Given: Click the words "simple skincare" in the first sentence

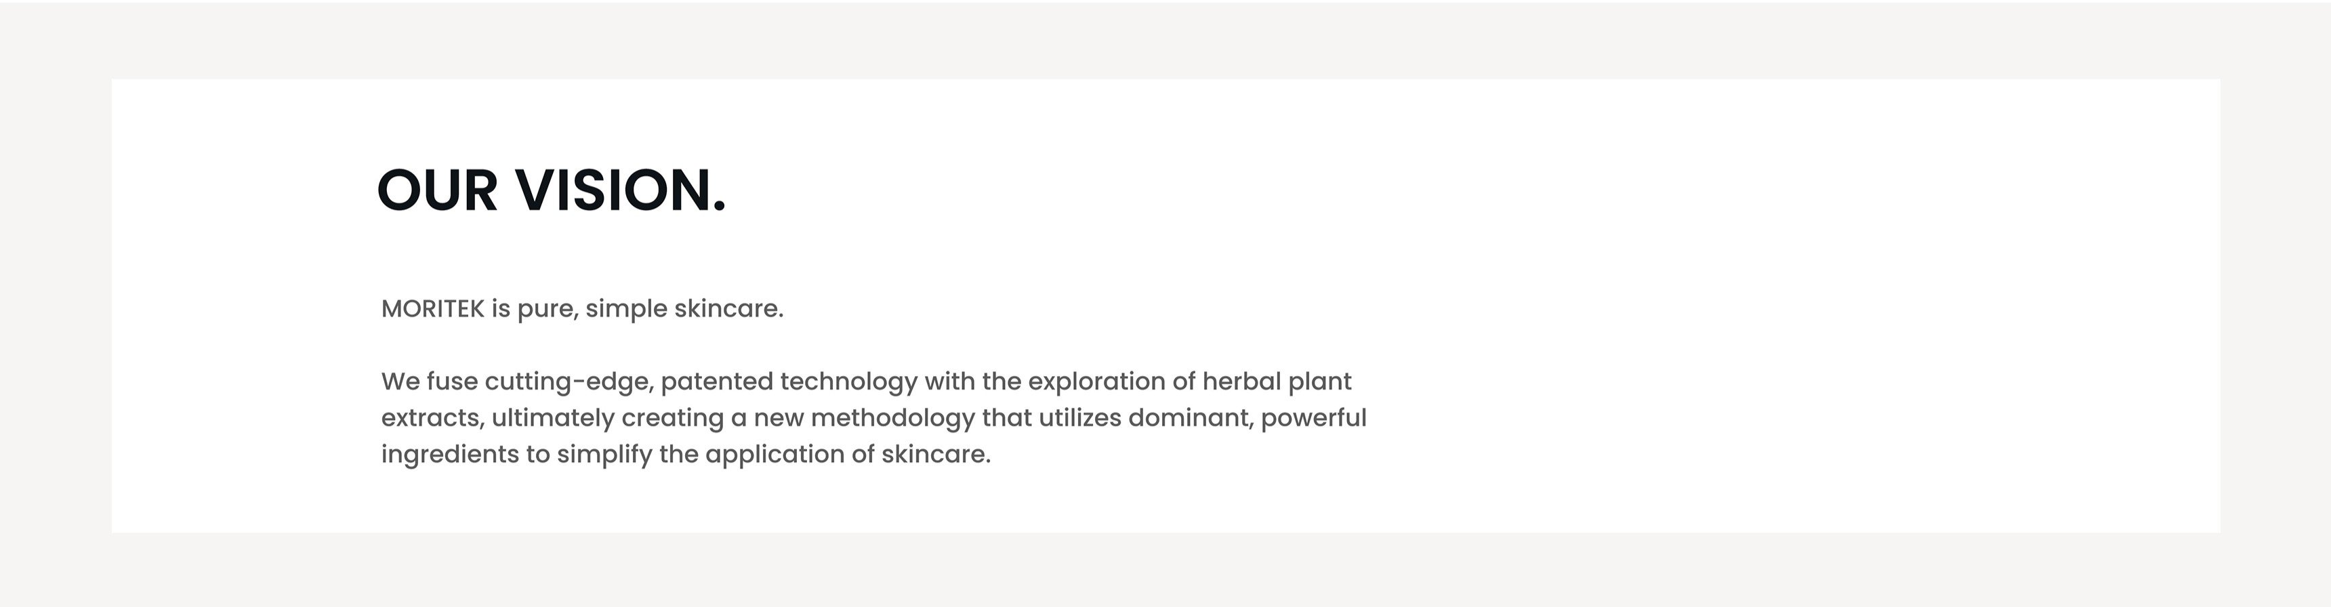Looking at the screenshot, I should pyautogui.click(x=683, y=310).
